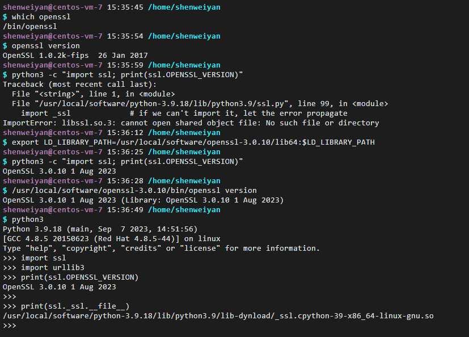Click the ">>> import ssl" line

coord(35,258)
